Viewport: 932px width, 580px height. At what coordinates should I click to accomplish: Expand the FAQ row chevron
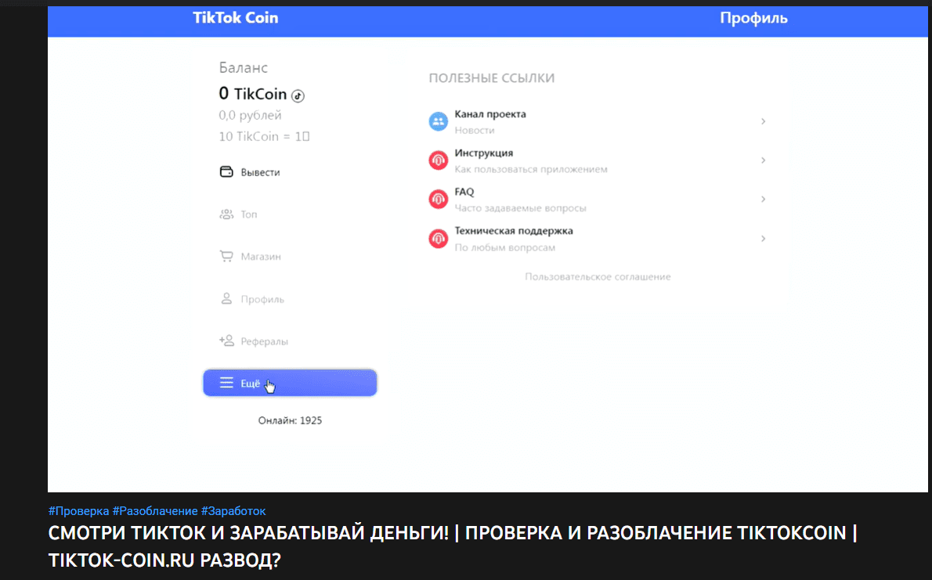(x=763, y=199)
